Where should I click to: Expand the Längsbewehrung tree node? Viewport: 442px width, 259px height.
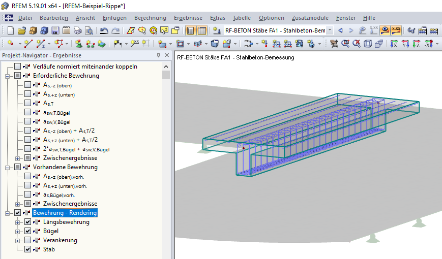click(x=17, y=222)
